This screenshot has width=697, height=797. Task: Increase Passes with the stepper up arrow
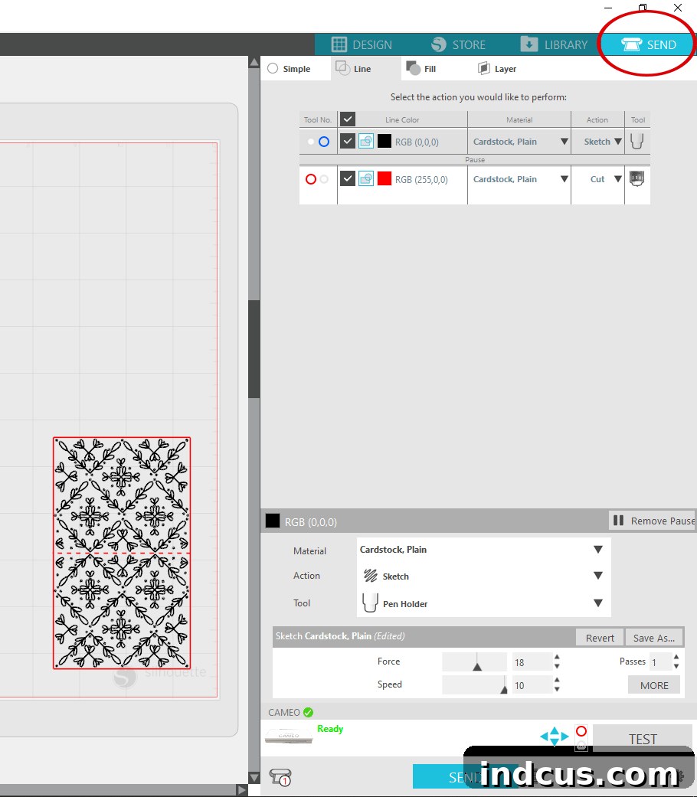[x=676, y=657]
